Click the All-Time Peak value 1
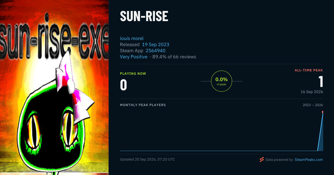This screenshot has width=334, height=175. 321,82
